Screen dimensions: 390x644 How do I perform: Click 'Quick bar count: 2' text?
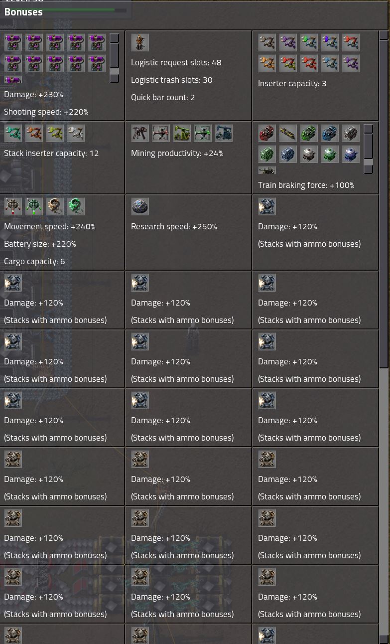click(163, 97)
